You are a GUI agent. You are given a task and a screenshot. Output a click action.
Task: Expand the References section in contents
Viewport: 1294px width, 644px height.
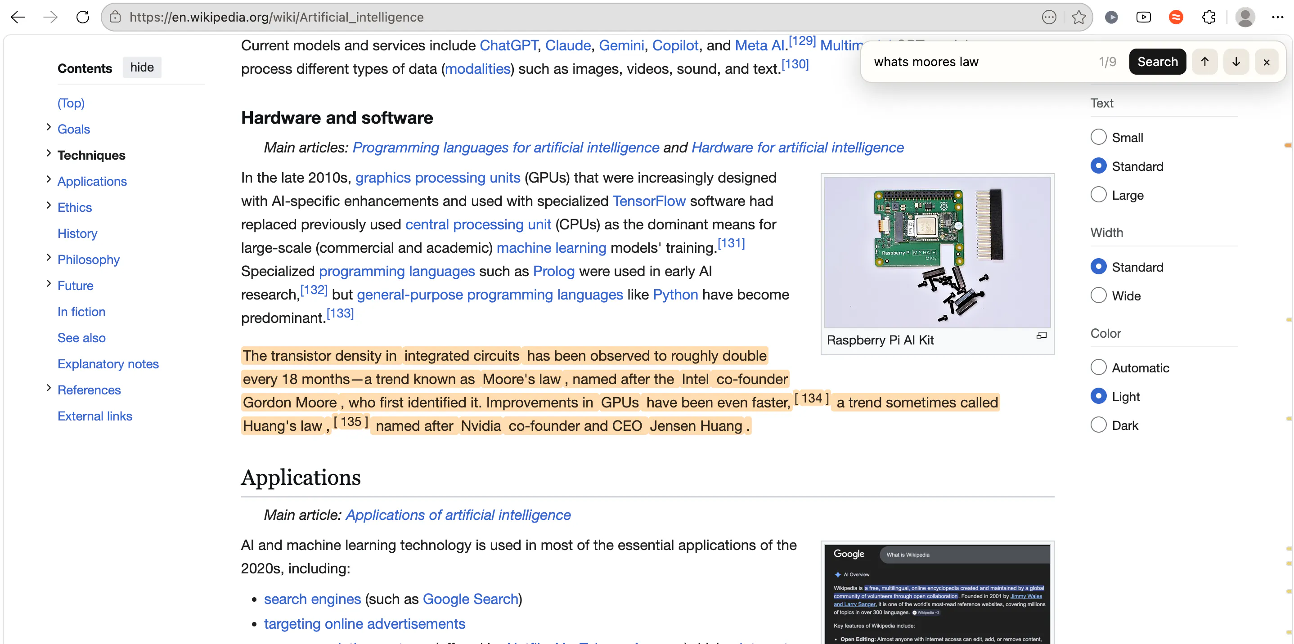(x=49, y=389)
